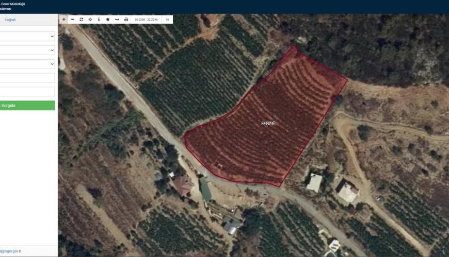Expand the third dropdown in sidebar
The width and height of the screenshot is (449, 257).
[27, 64]
